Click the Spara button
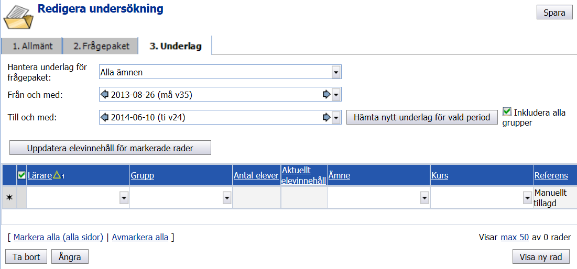This screenshot has width=577, height=269. tap(554, 13)
